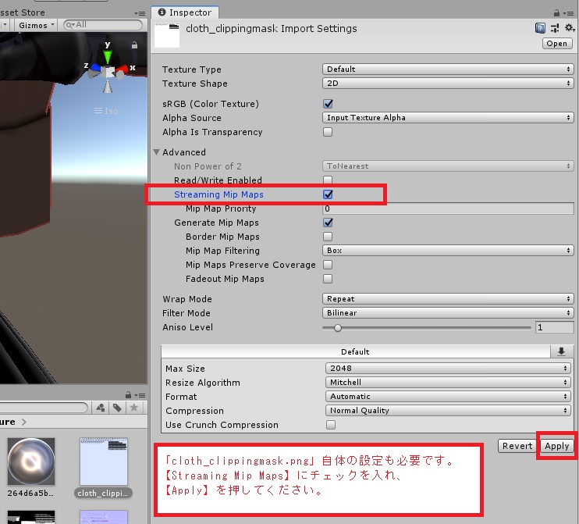Click the red X axis gizmo cone
579x524 pixels.
click(x=122, y=69)
